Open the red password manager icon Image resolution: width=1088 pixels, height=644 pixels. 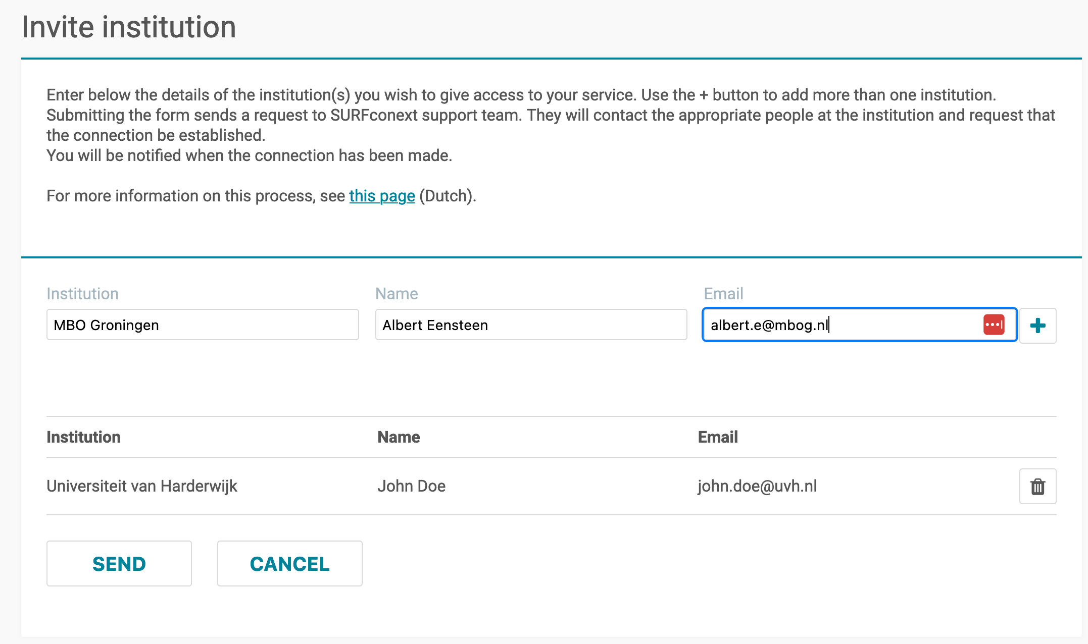pos(994,325)
